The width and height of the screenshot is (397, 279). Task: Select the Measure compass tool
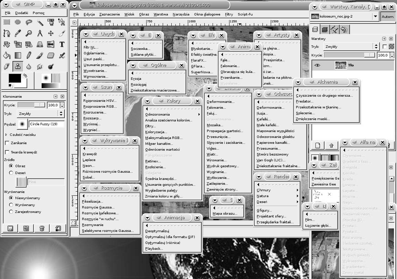pyautogui.click(x=40, y=33)
